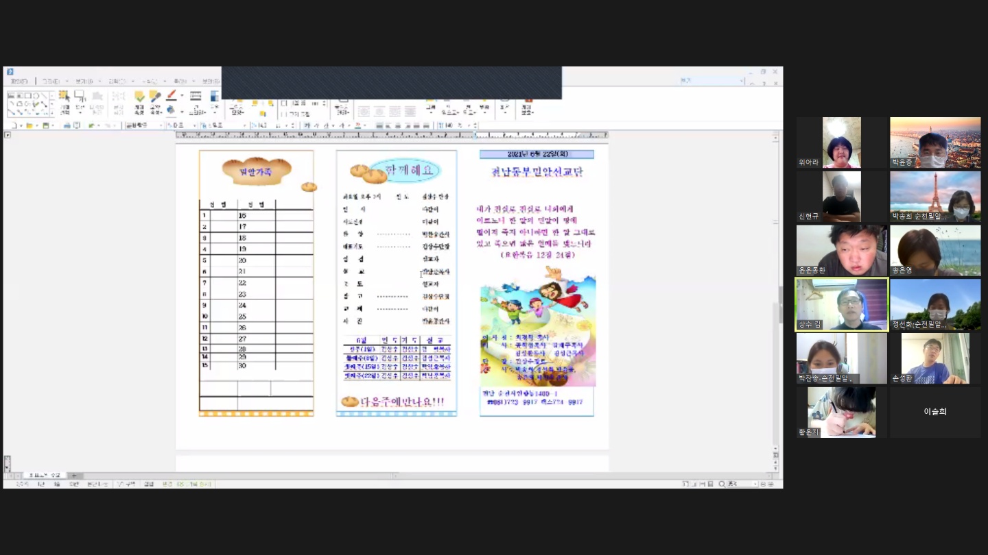Select the 이슬희 participant tile without video
988x555 pixels.
pos(935,412)
